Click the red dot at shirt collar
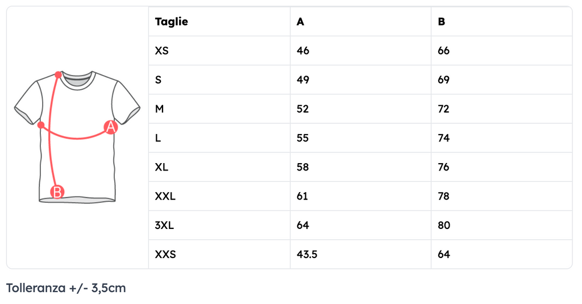Screen dimensions: 582x304 tap(59, 74)
